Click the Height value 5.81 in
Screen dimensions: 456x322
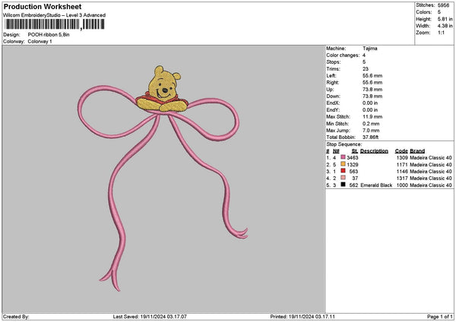pos(445,19)
